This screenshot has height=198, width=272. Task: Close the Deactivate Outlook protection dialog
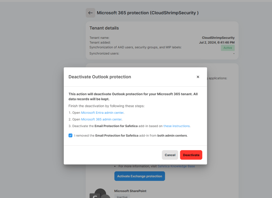coord(198,77)
